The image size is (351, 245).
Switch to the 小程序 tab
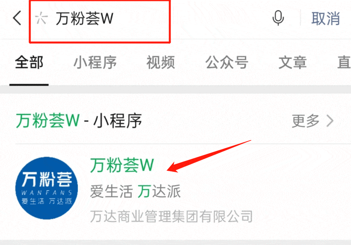pos(95,62)
